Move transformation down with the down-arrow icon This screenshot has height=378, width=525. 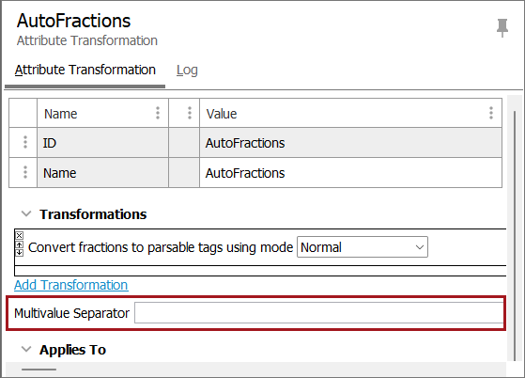tap(20, 252)
